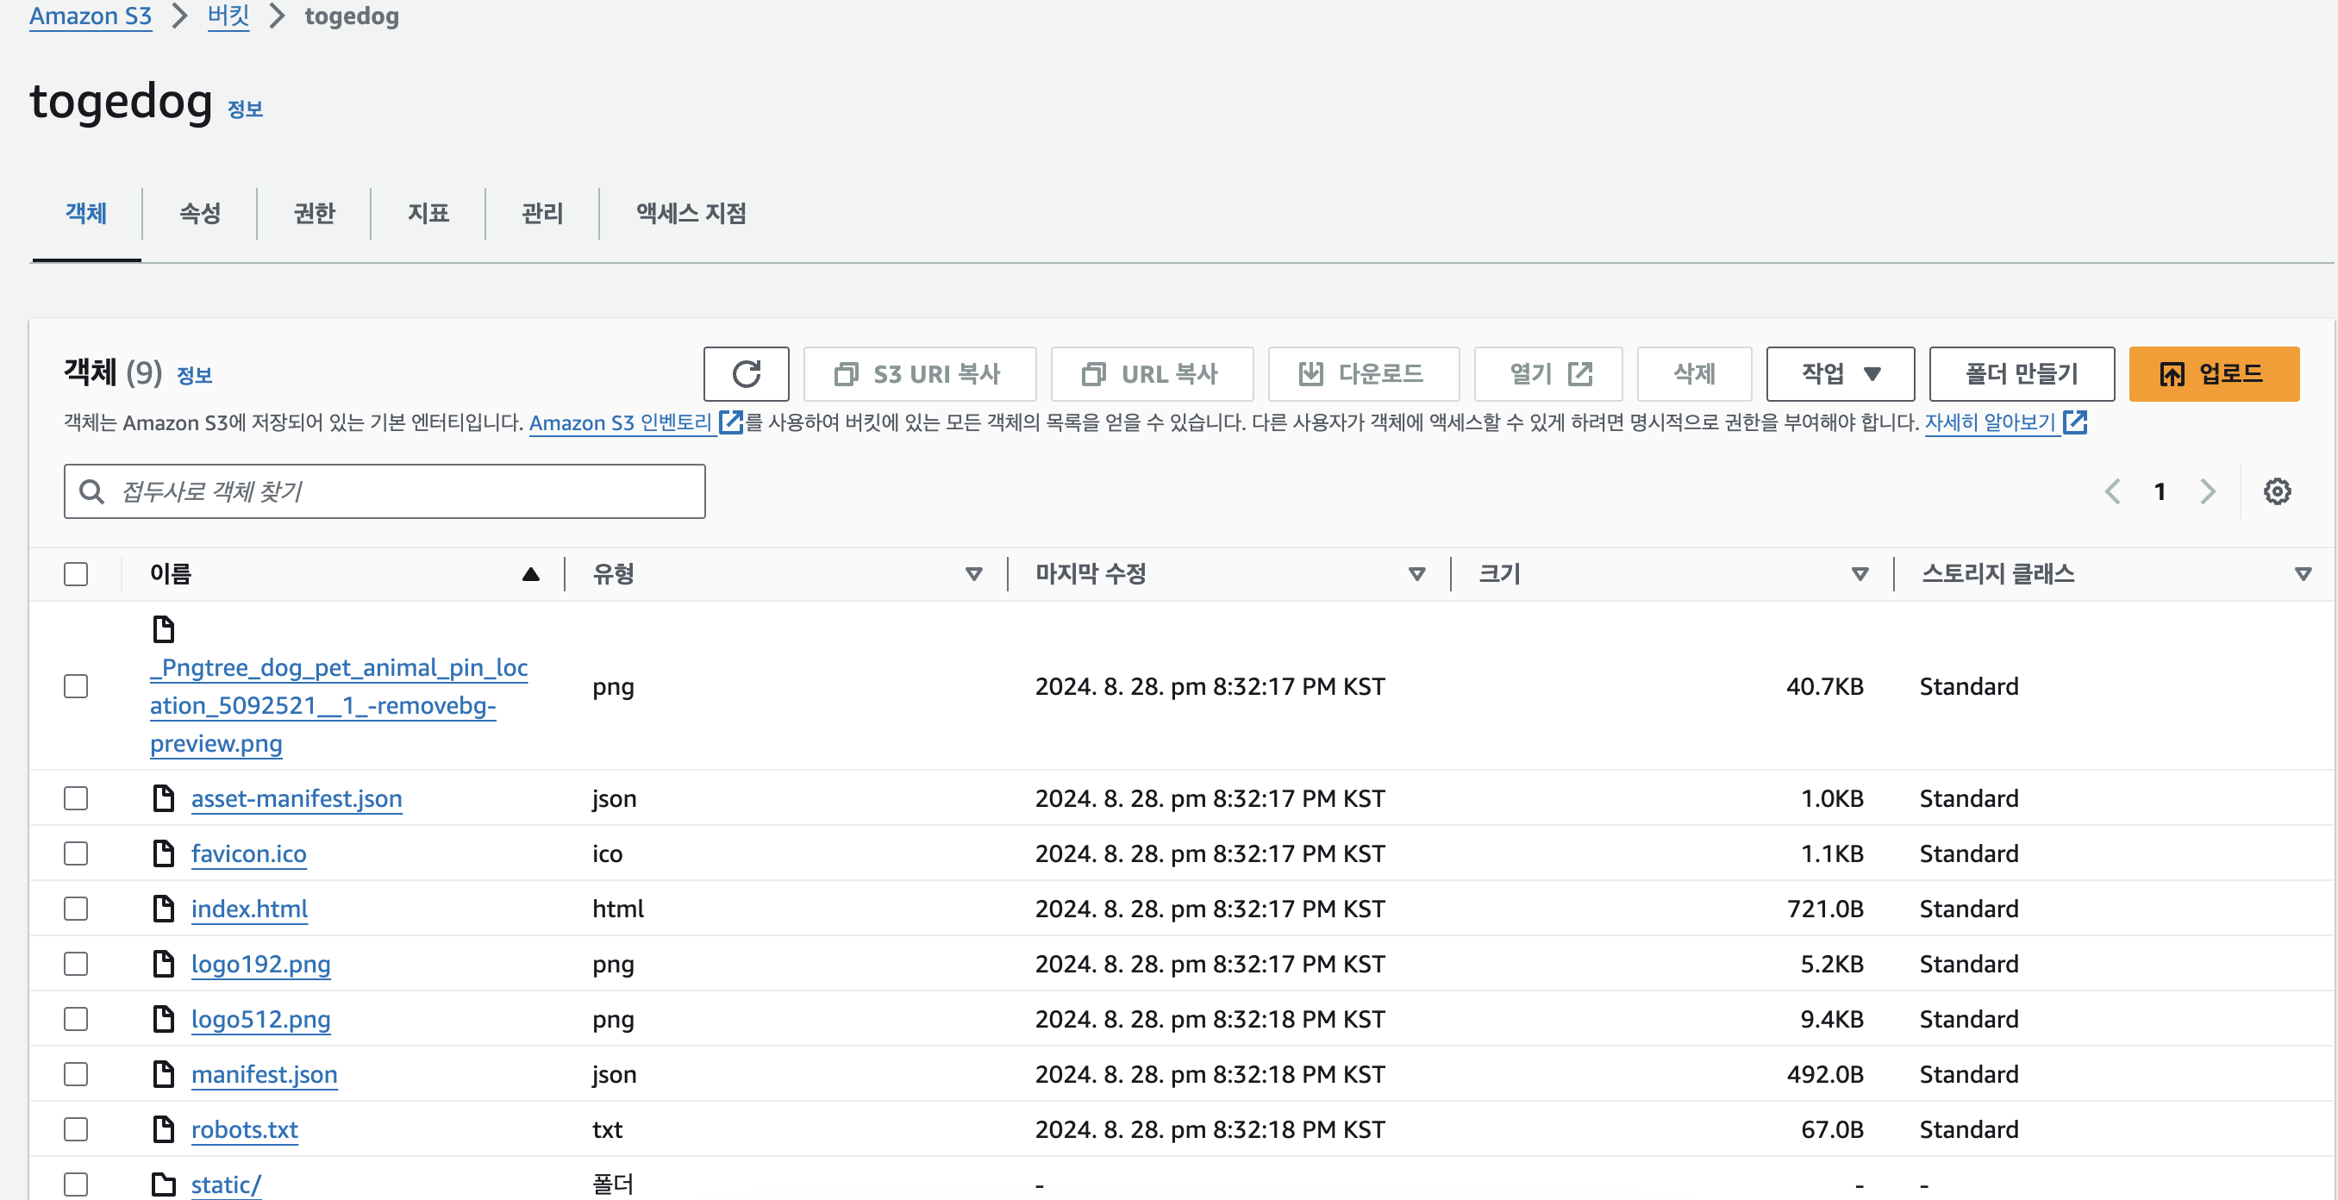Open the Amazon S3 breadcrumb link

point(91,16)
